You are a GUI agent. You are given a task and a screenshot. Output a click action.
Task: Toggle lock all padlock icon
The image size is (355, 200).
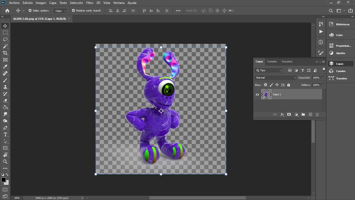click(x=288, y=85)
